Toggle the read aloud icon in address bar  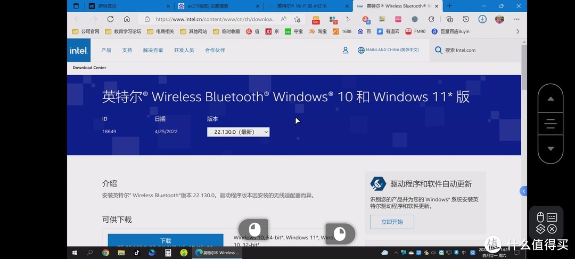pyautogui.click(x=283, y=19)
